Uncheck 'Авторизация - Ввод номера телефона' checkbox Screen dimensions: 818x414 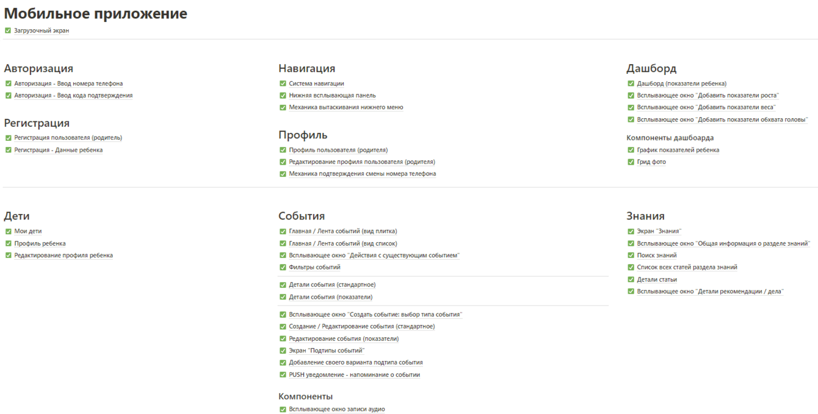point(9,84)
